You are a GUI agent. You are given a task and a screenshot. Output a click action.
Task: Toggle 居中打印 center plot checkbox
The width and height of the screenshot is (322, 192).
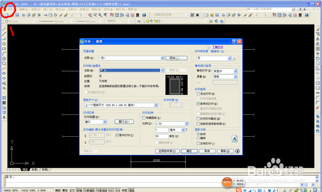coord(117,135)
